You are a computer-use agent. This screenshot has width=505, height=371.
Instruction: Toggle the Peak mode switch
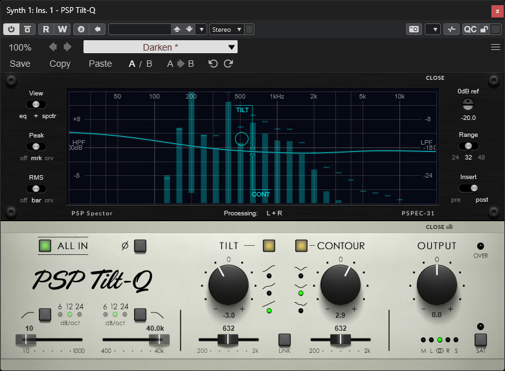click(x=36, y=147)
